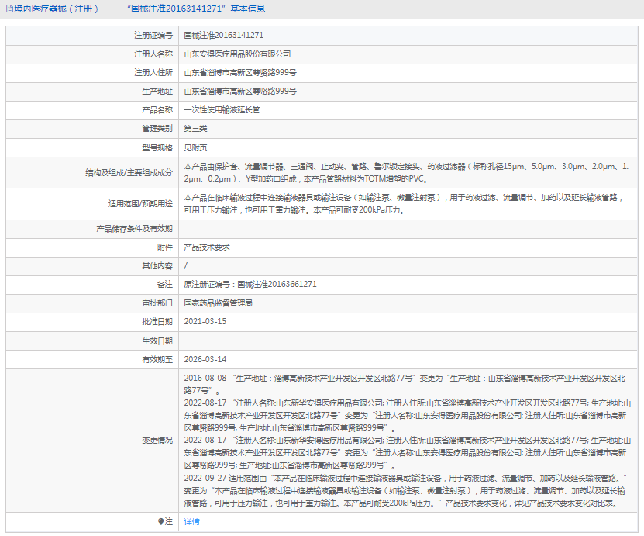Click the 产品储存条件及有效期 label
The width and height of the screenshot is (644, 536).
pyautogui.click(x=134, y=229)
